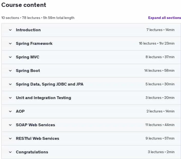
Task: Select the Congratulations section title
Action: point(32,152)
